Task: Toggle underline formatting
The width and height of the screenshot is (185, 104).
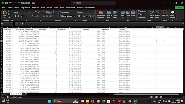Action: (x=21, y=16)
